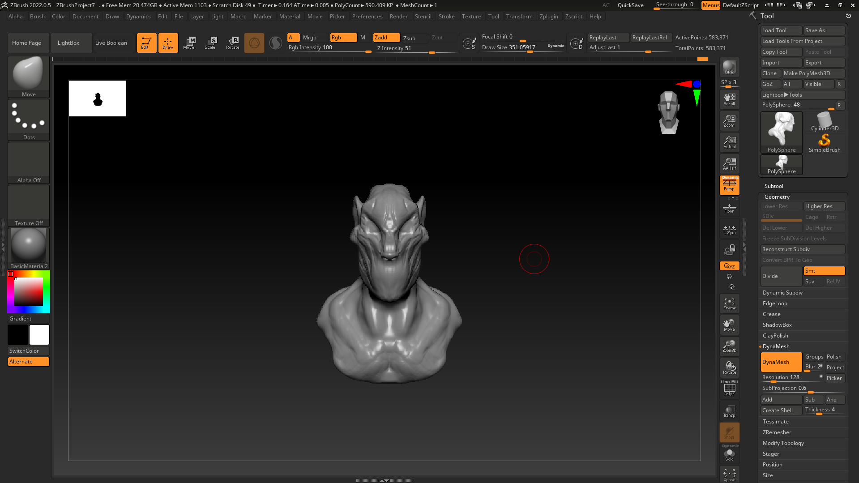Click the AAHalf zoom icon
The height and width of the screenshot is (483, 859).
click(729, 164)
